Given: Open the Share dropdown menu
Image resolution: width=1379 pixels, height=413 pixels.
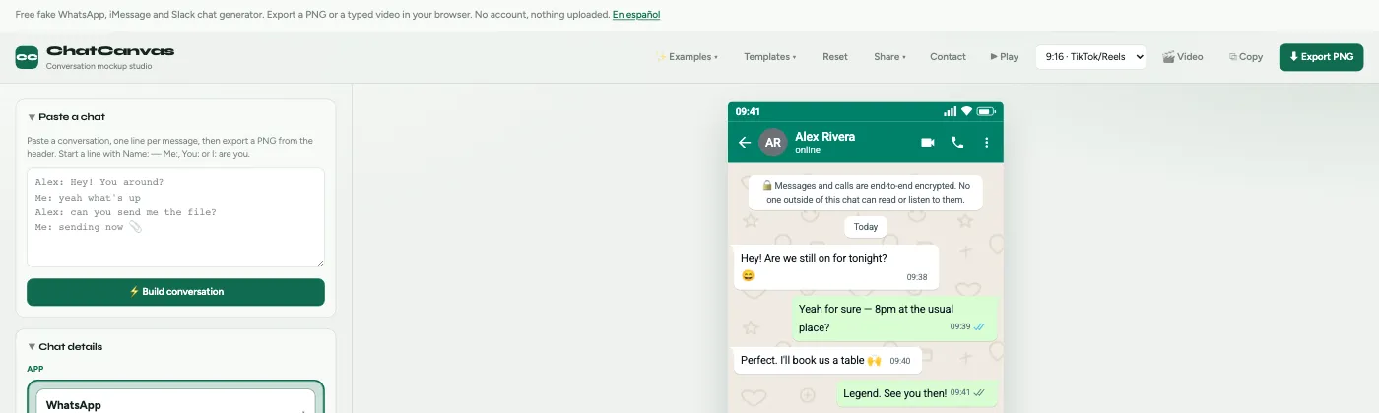Looking at the screenshot, I should point(889,57).
